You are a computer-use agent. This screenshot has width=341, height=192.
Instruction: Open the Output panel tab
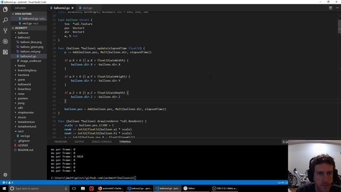click(x=79, y=142)
